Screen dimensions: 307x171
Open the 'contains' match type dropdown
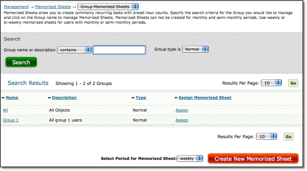(x=74, y=50)
